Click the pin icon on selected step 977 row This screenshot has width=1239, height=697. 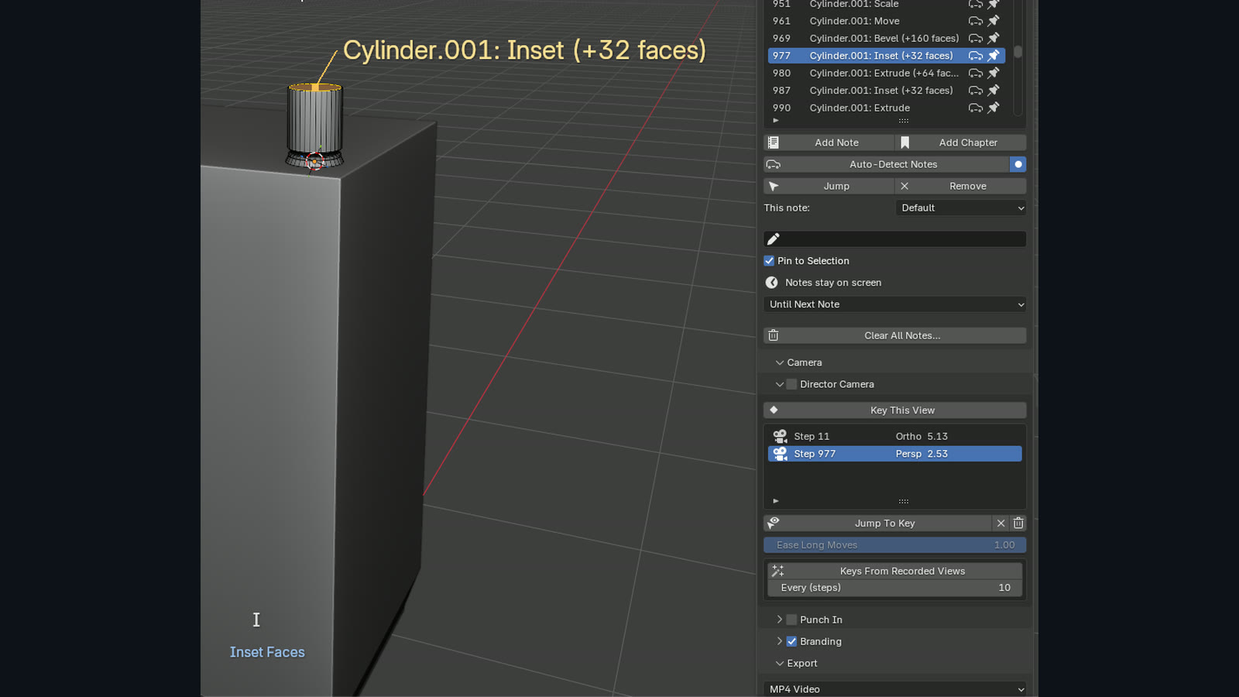point(994,56)
